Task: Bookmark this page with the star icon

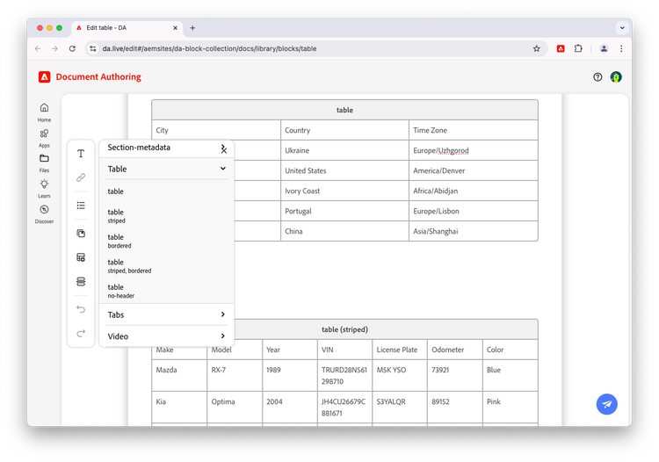Action: (537, 48)
